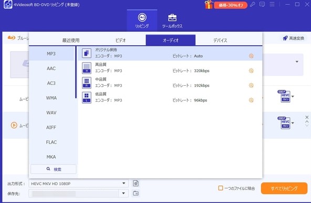Open settings gear for 192kbps profile
The height and width of the screenshot is (203, 311).
click(x=251, y=85)
